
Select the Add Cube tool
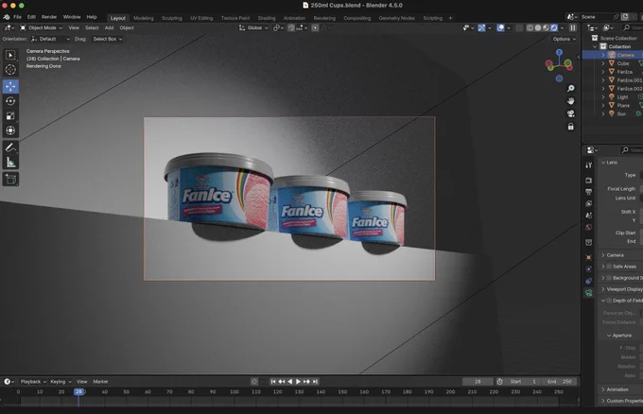(x=10, y=180)
